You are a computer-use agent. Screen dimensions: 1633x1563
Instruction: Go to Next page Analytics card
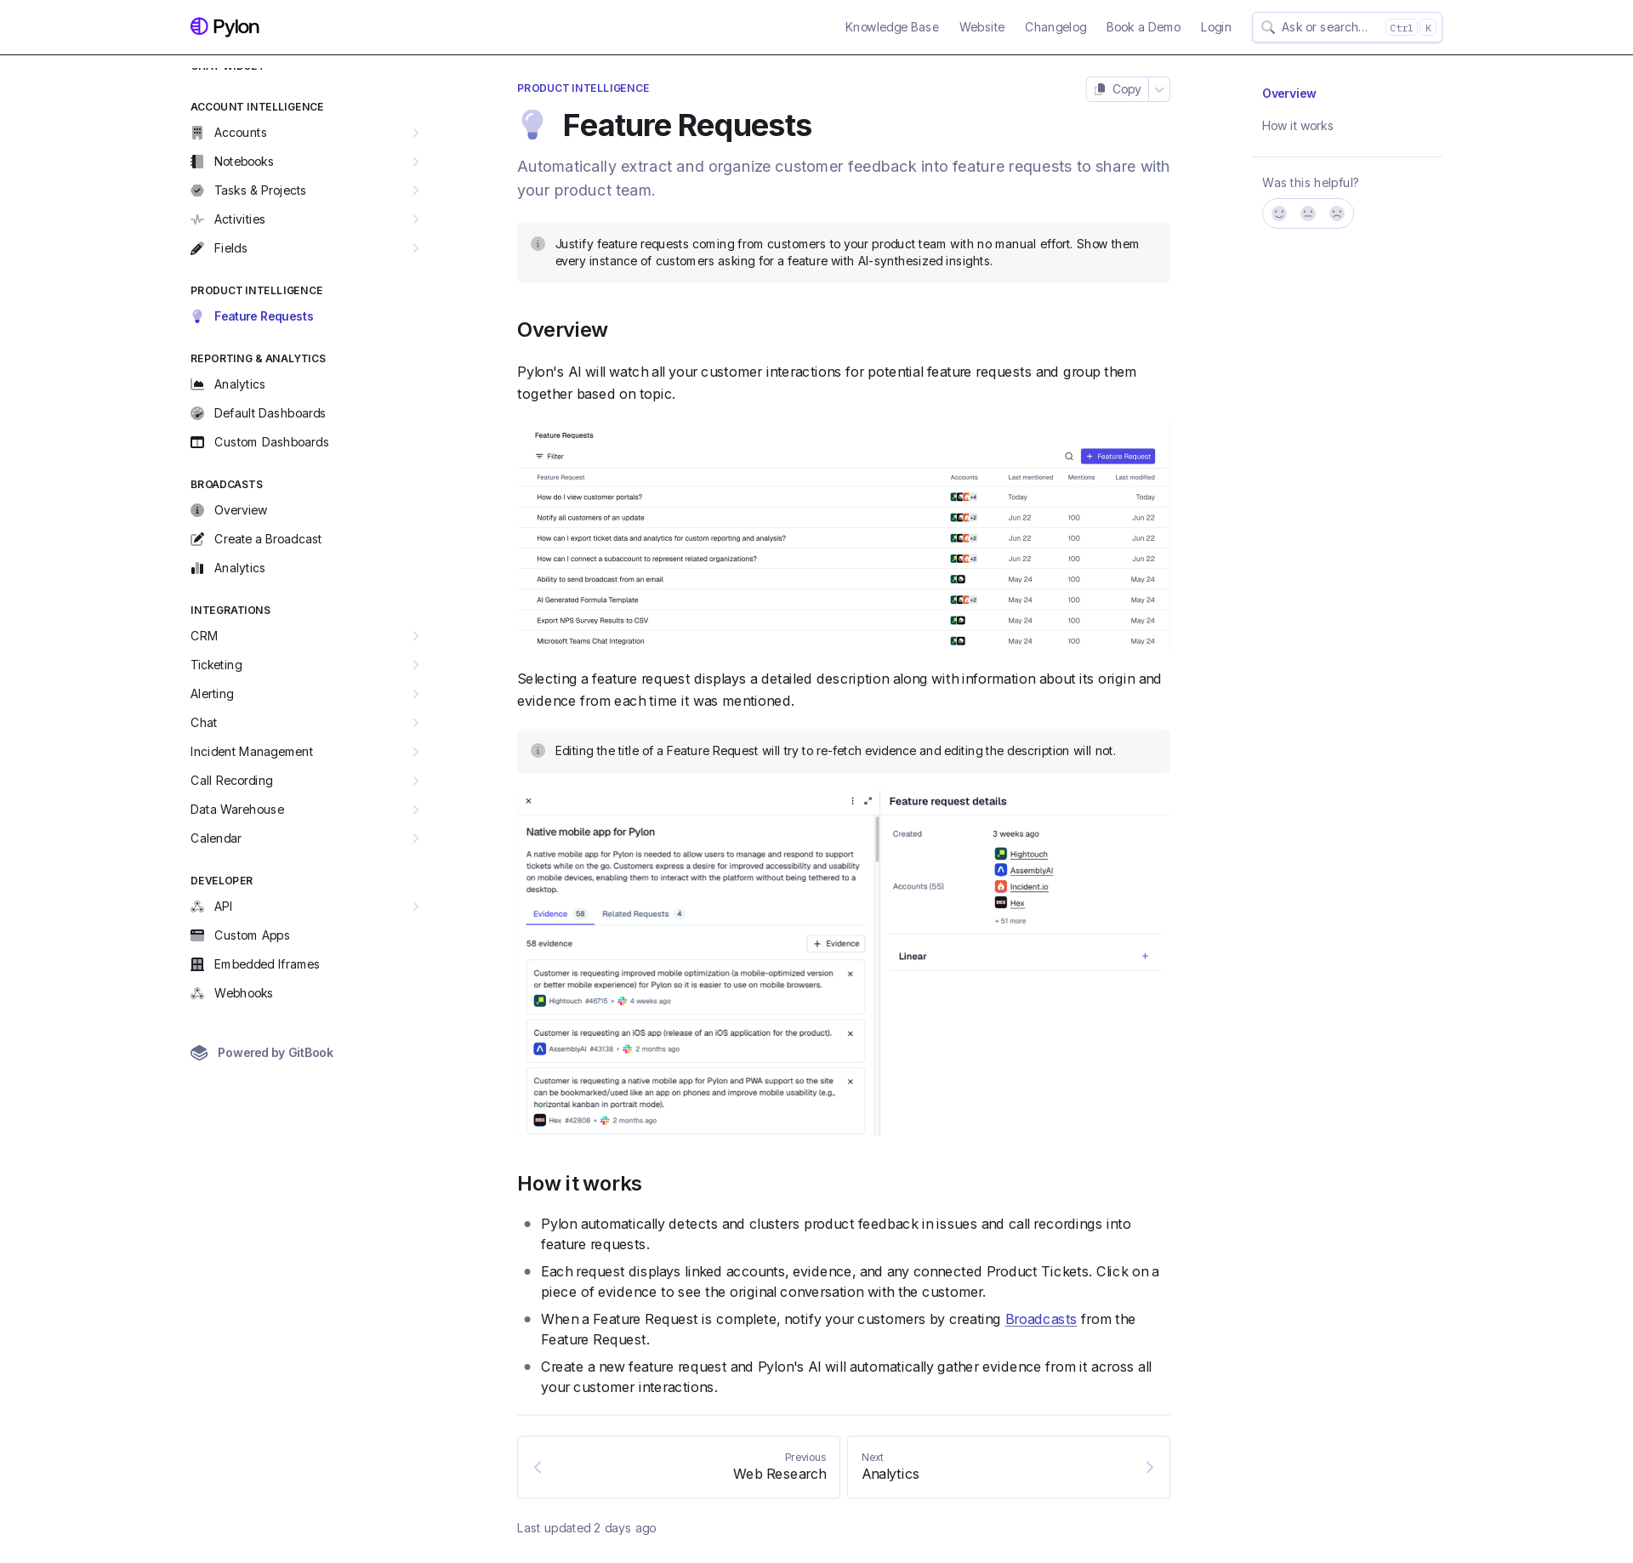[1008, 1467]
